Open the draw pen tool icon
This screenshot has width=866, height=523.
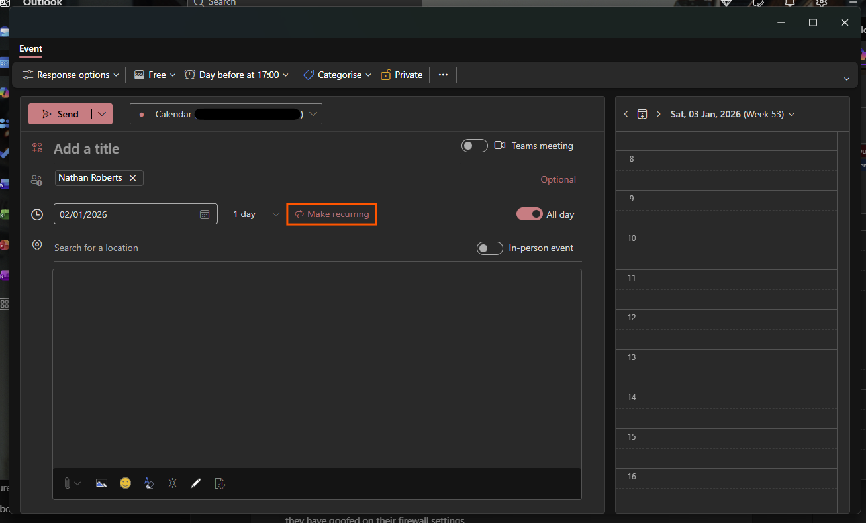pyautogui.click(x=196, y=483)
